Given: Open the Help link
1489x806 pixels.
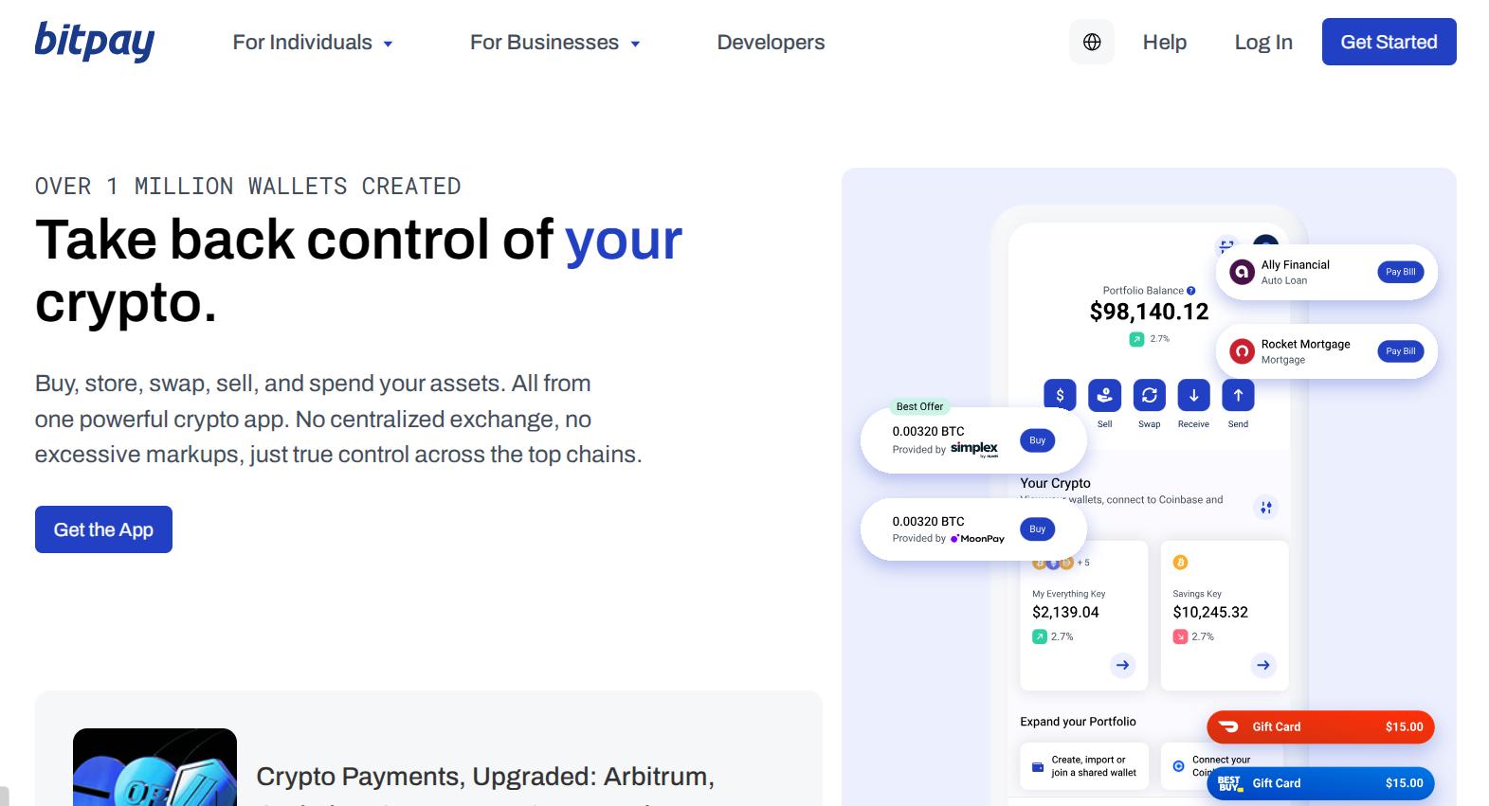Looking at the screenshot, I should (1165, 43).
